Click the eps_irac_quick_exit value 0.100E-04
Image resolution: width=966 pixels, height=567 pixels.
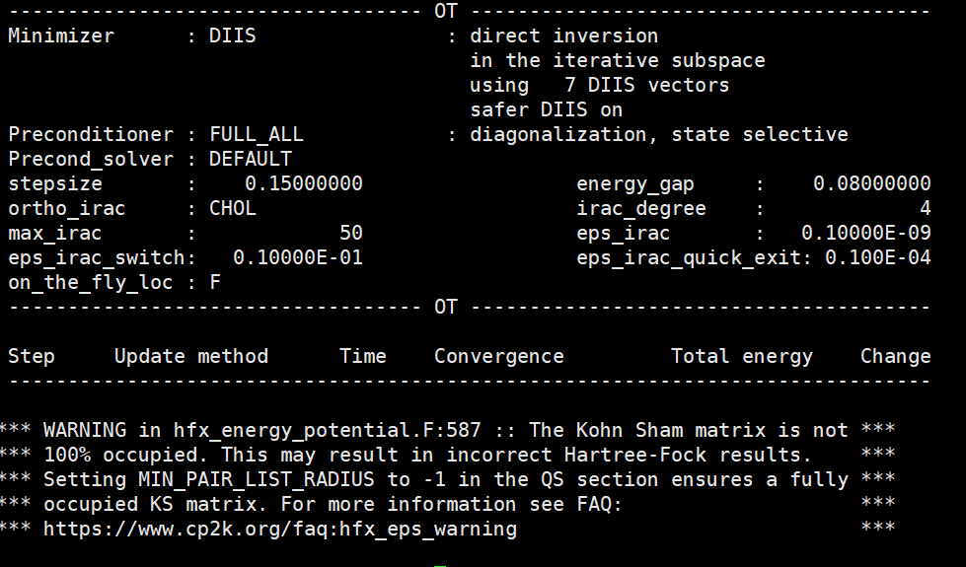point(877,258)
